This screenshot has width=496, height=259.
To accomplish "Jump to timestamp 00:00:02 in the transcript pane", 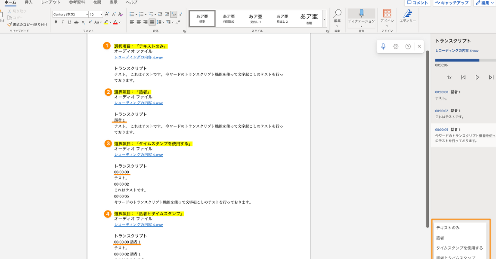I will [441, 111].
